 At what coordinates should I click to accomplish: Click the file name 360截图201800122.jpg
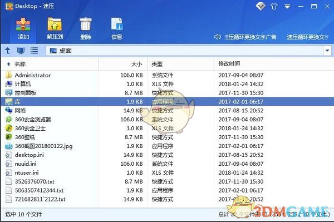[x=43, y=146]
